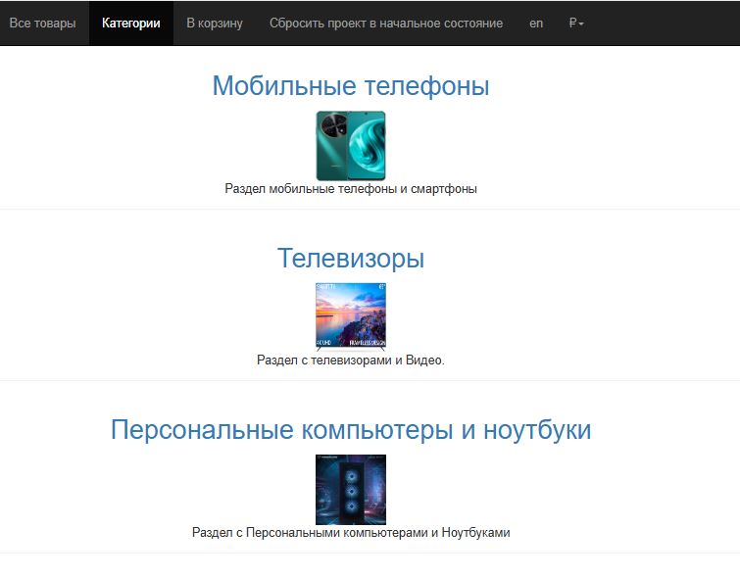Screen dimensions: 740x577
Task: Click Сбросить проект в начальное состояние
Action: (386, 24)
